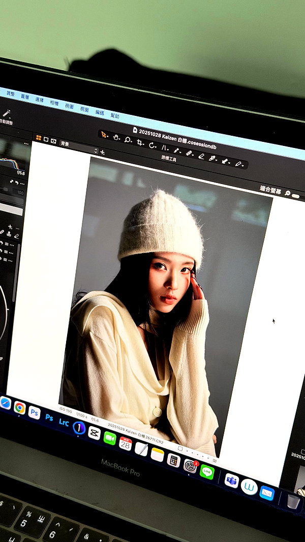This screenshot has width=305, height=542.
Task: Click the expand arrows icon in left panel
Action: (x=12, y=181)
